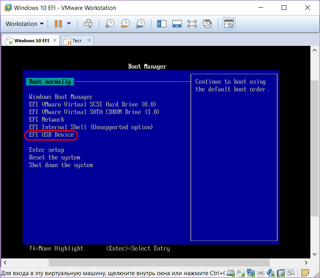Open the message log note icon

[305, 273]
